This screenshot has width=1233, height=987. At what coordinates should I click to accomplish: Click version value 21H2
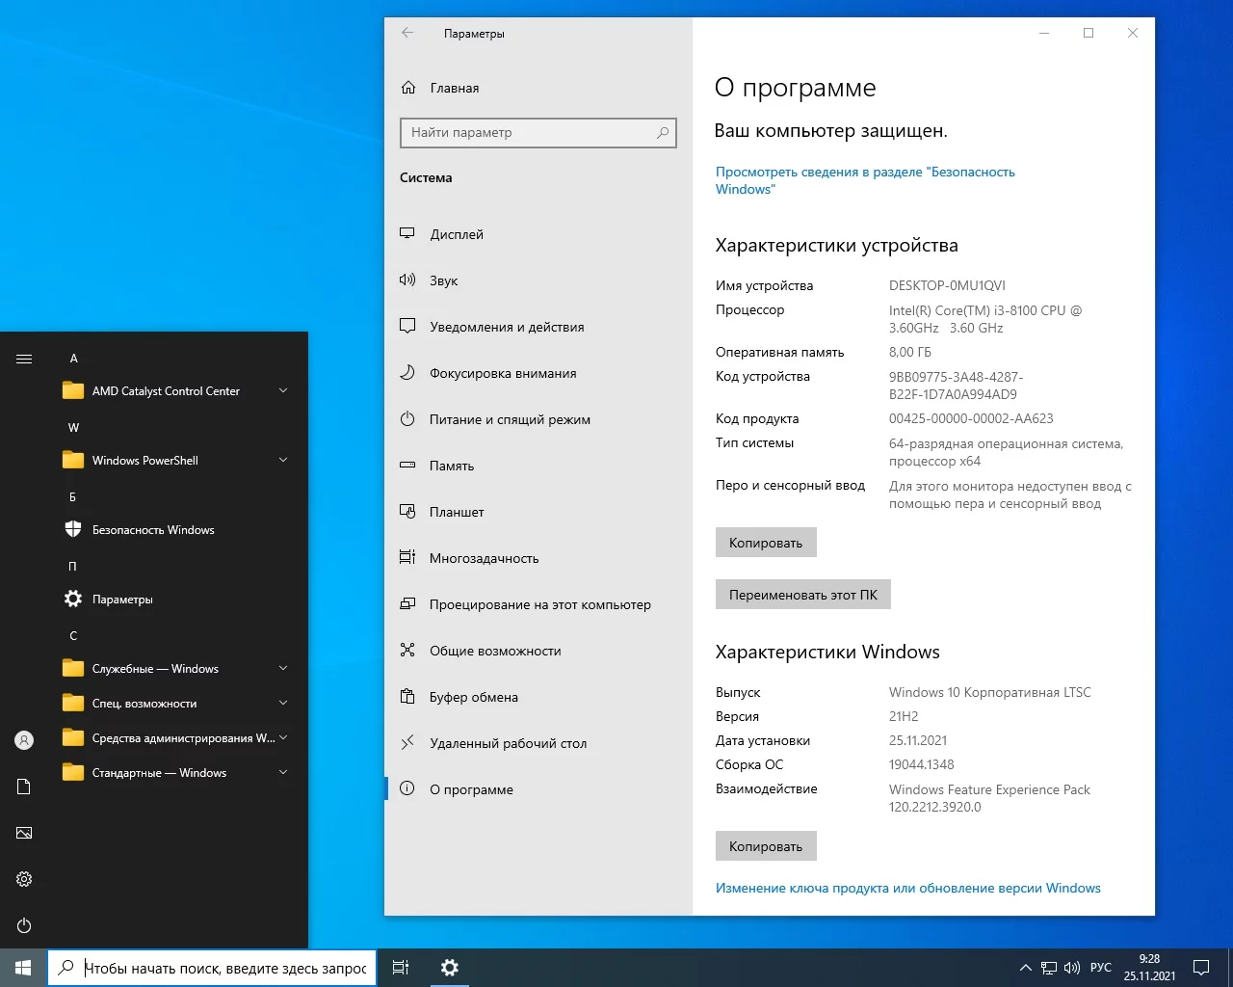[x=904, y=717]
